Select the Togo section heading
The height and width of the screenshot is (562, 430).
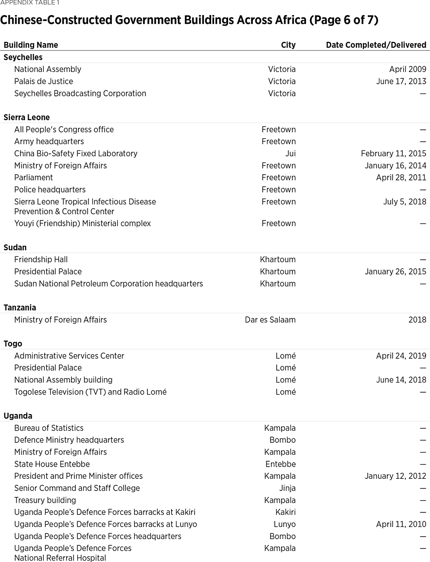click(13, 344)
